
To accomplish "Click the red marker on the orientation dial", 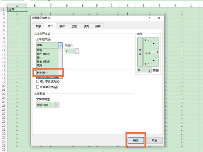I will coord(157,52).
